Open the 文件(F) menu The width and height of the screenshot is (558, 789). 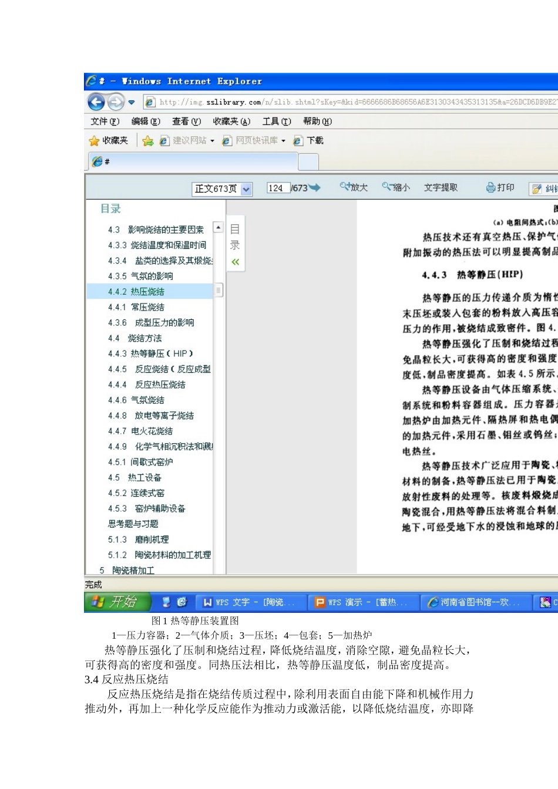click(105, 122)
